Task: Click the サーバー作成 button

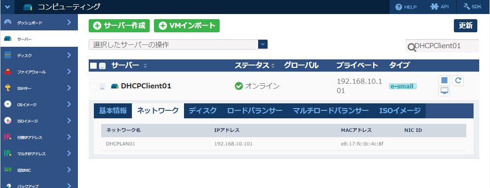Action: pyautogui.click(x=119, y=26)
